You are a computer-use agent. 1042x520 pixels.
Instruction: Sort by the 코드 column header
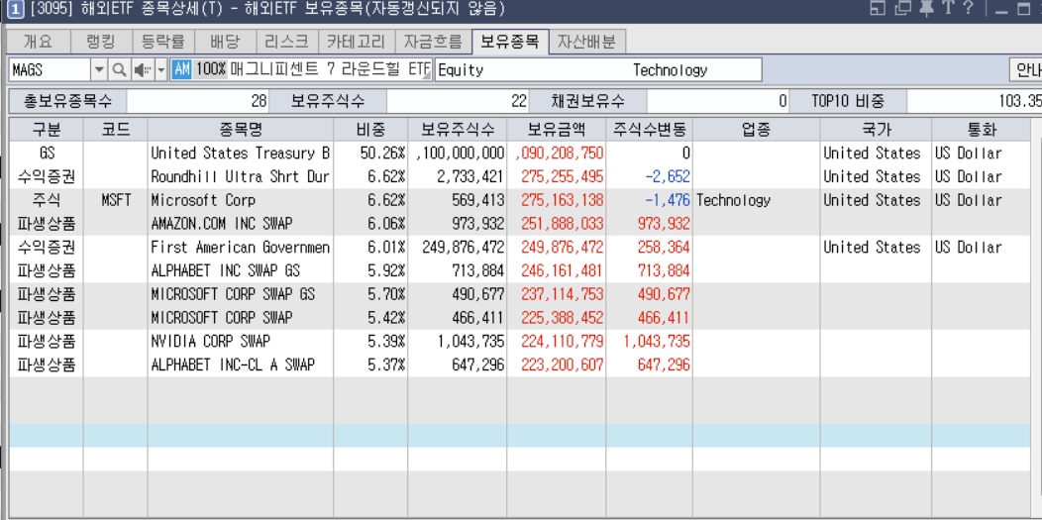[116, 130]
